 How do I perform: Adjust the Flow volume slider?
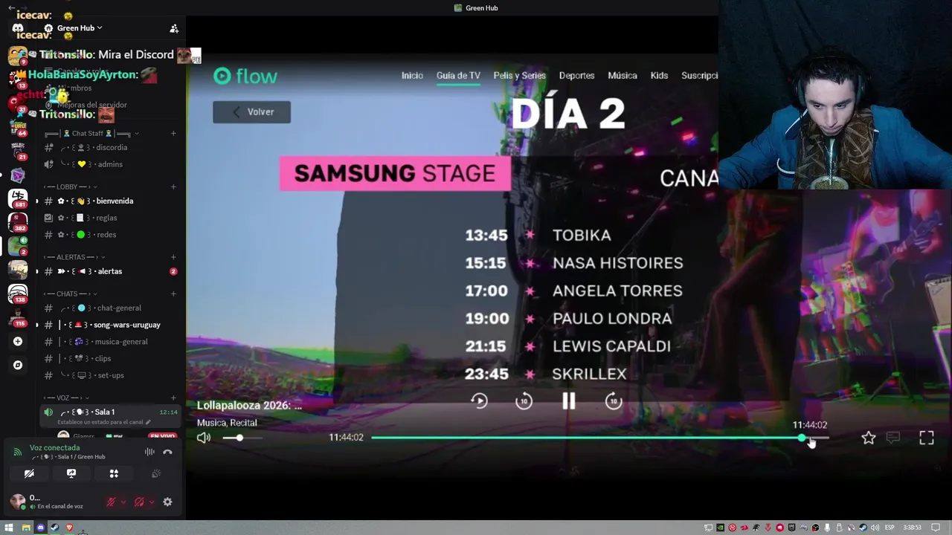tap(242, 438)
